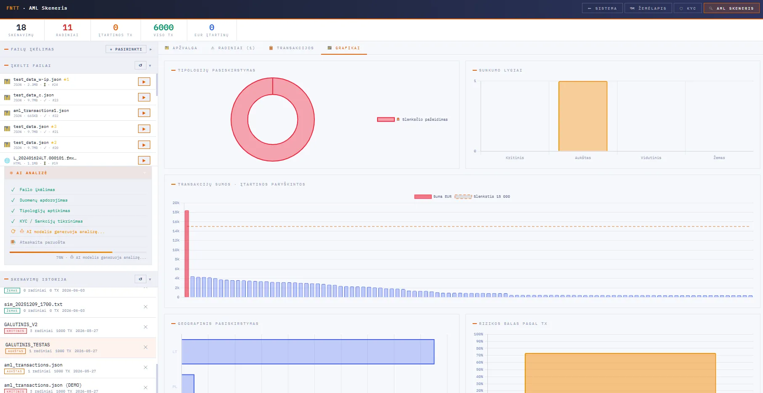Open the KYC navigation item

(688, 8)
